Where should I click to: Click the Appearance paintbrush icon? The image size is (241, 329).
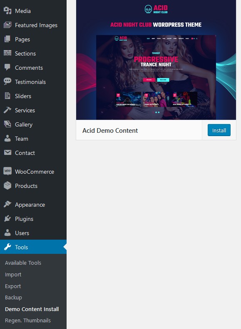click(7, 204)
